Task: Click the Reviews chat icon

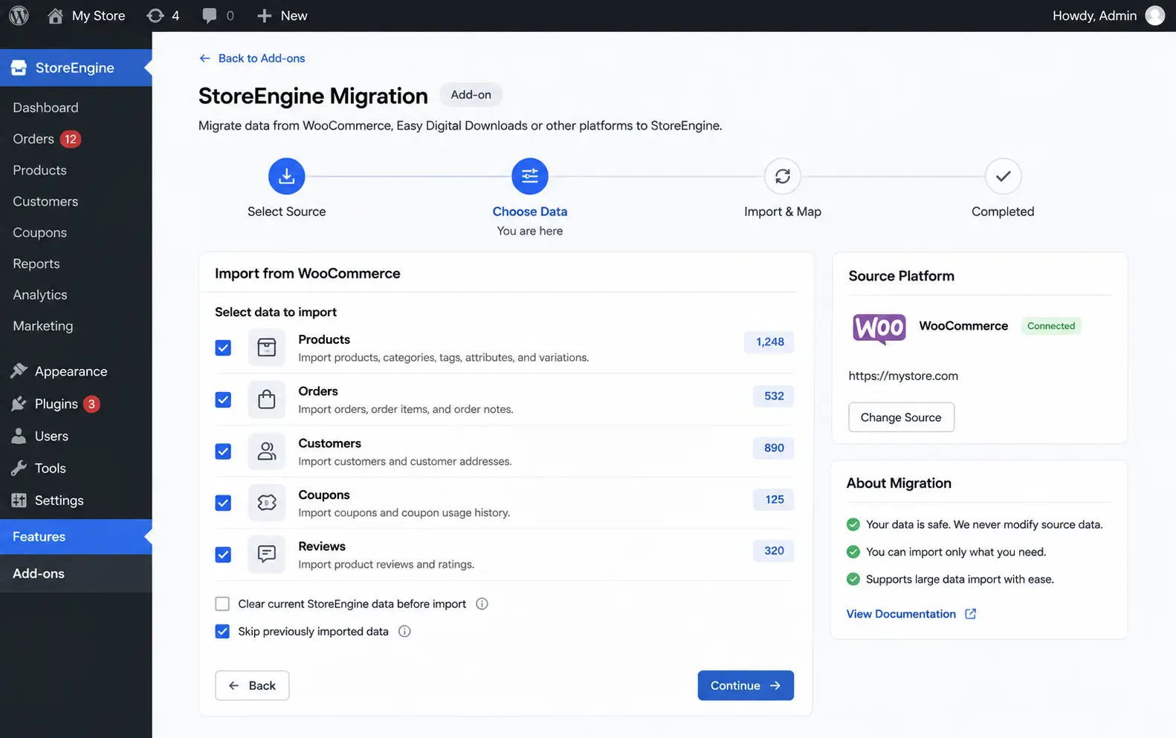Action: pyautogui.click(x=267, y=555)
